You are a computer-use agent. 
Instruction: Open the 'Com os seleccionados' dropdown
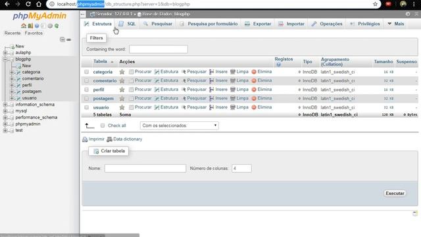point(179,126)
